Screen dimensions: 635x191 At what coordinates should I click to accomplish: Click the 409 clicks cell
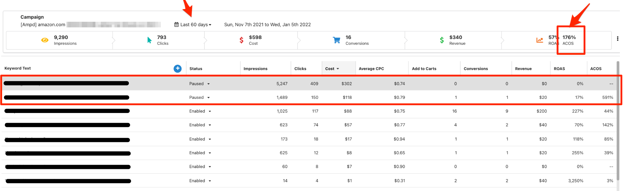tap(314, 84)
